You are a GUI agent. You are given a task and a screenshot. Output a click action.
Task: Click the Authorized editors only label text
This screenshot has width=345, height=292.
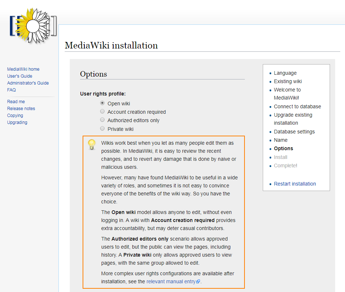coord(133,120)
